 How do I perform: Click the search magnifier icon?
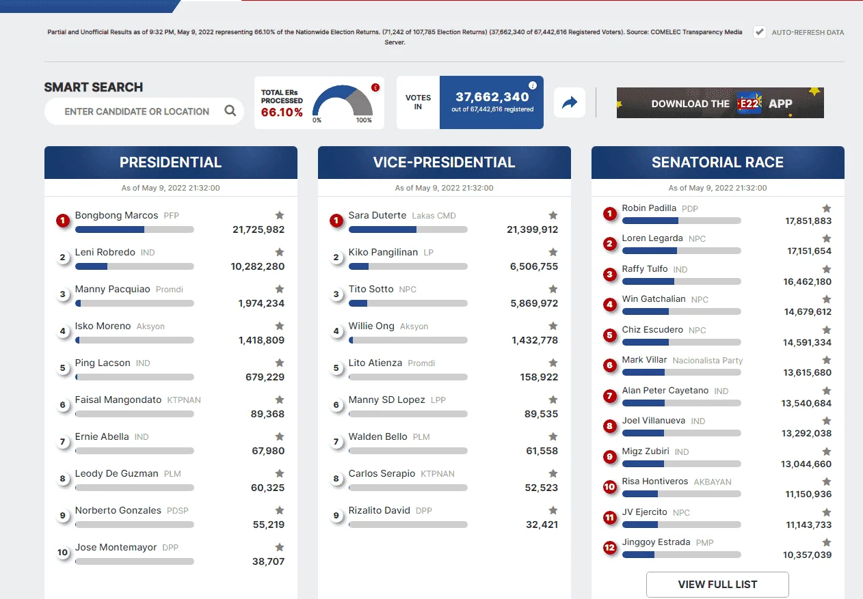tap(230, 111)
